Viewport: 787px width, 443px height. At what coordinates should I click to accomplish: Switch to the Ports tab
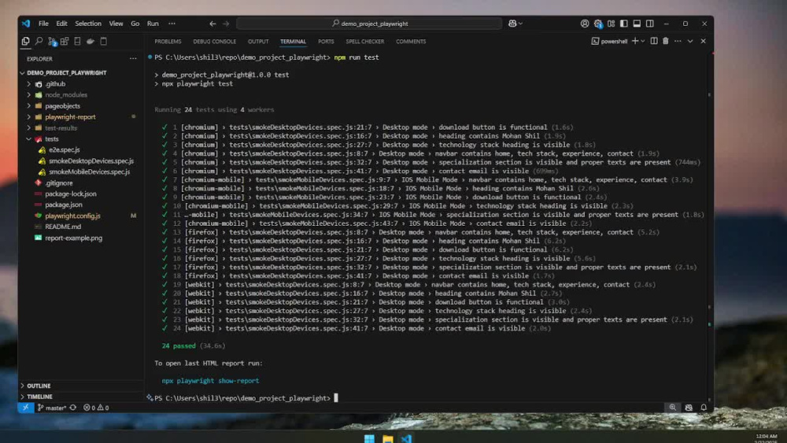tap(326, 42)
